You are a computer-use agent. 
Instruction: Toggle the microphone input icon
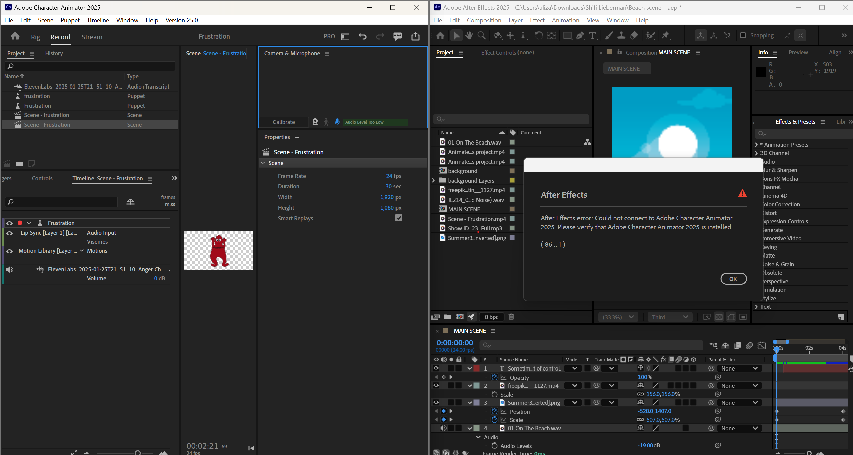(337, 122)
